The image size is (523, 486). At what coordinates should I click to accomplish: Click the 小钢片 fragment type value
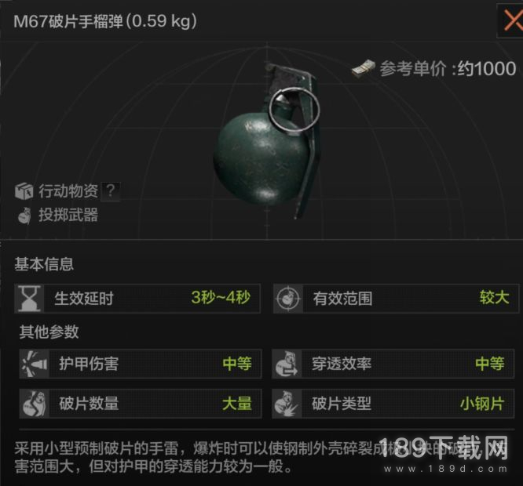[482, 404]
